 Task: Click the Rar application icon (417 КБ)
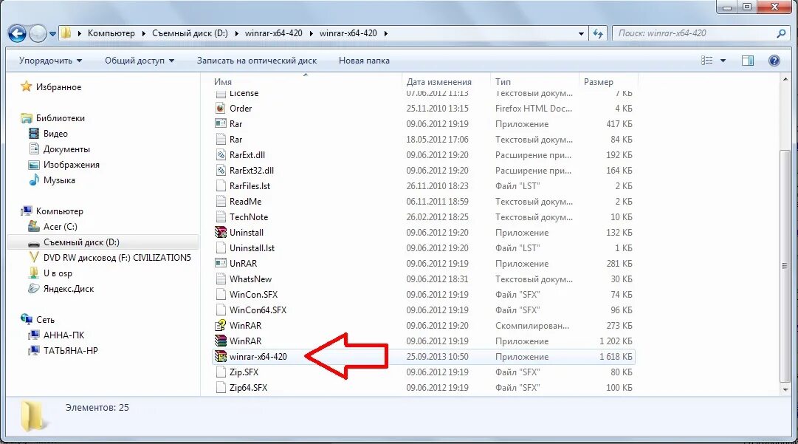221,123
